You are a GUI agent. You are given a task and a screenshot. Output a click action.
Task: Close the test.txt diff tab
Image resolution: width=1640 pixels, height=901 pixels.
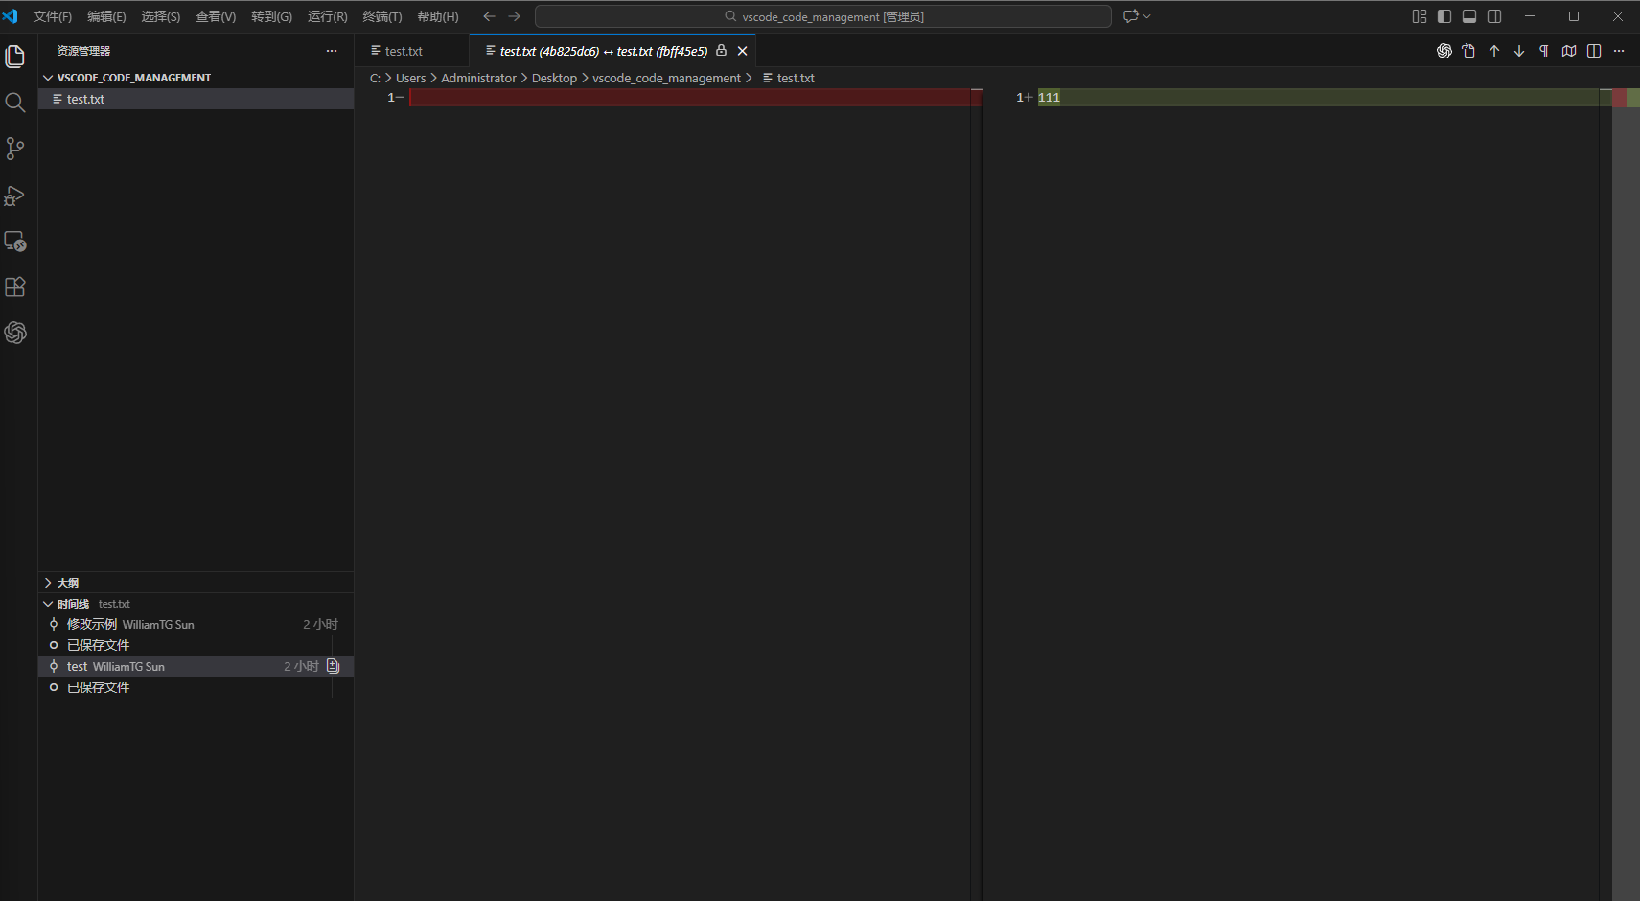coord(742,51)
